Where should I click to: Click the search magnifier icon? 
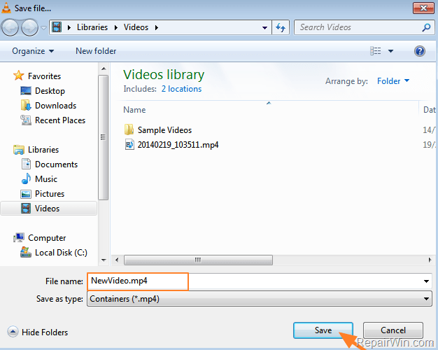coord(426,27)
